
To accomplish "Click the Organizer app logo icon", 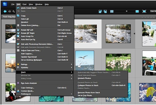I will point(5,4).
